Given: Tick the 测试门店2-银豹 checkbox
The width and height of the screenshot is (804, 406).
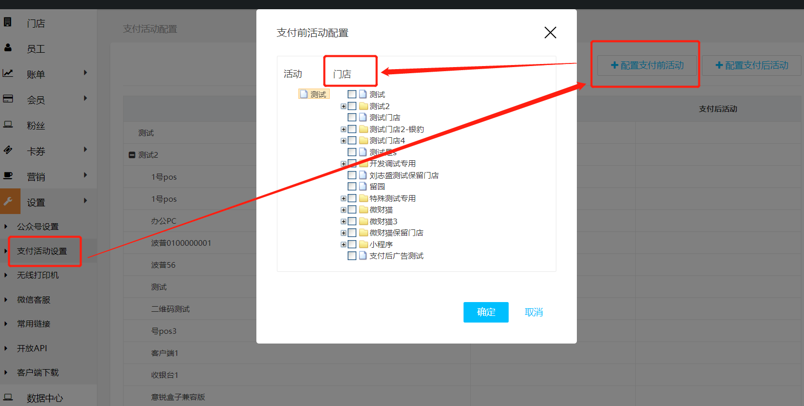Looking at the screenshot, I should click(x=352, y=129).
